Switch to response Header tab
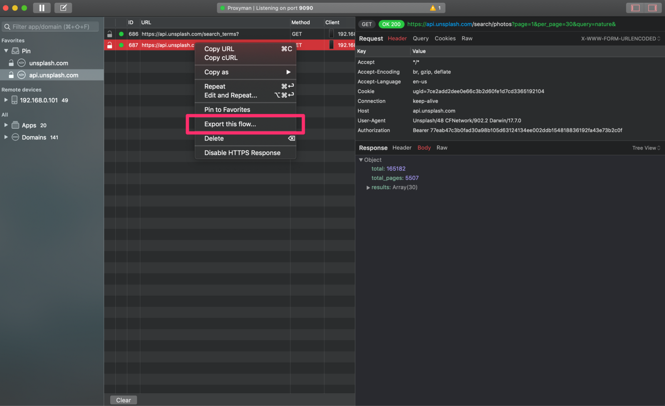 pyautogui.click(x=402, y=148)
